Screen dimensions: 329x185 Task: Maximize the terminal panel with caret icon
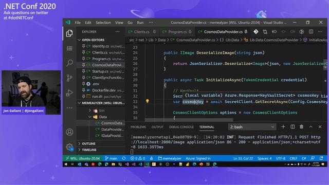pos(310,127)
